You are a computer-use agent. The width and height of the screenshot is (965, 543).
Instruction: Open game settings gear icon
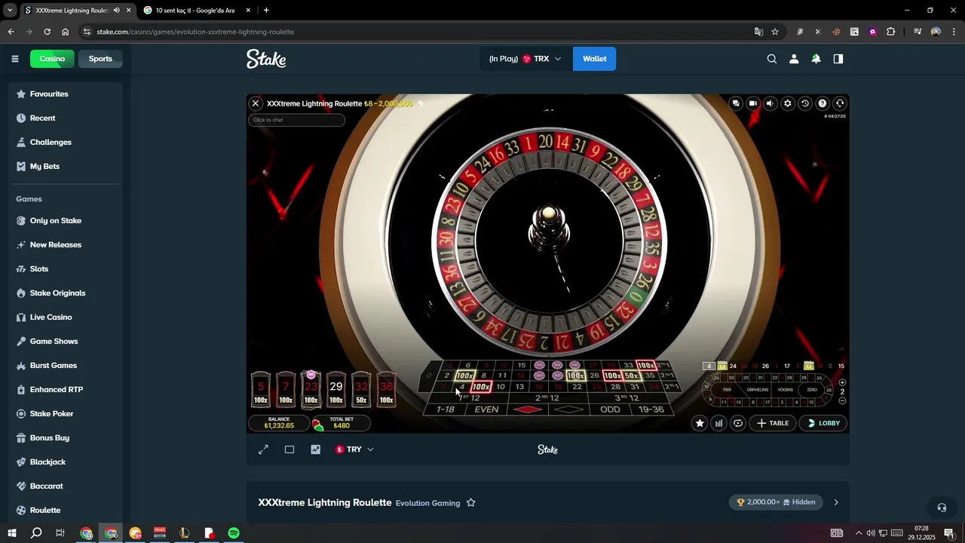[x=788, y=103]
